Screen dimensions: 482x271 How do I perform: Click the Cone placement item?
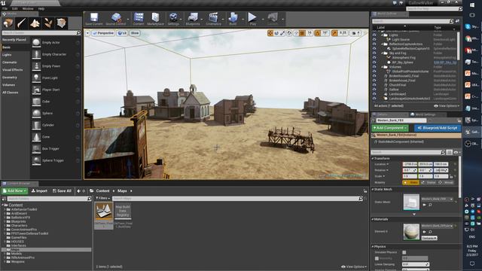(56, 137)
